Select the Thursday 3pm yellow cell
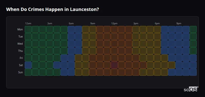 tap(136, 51)
